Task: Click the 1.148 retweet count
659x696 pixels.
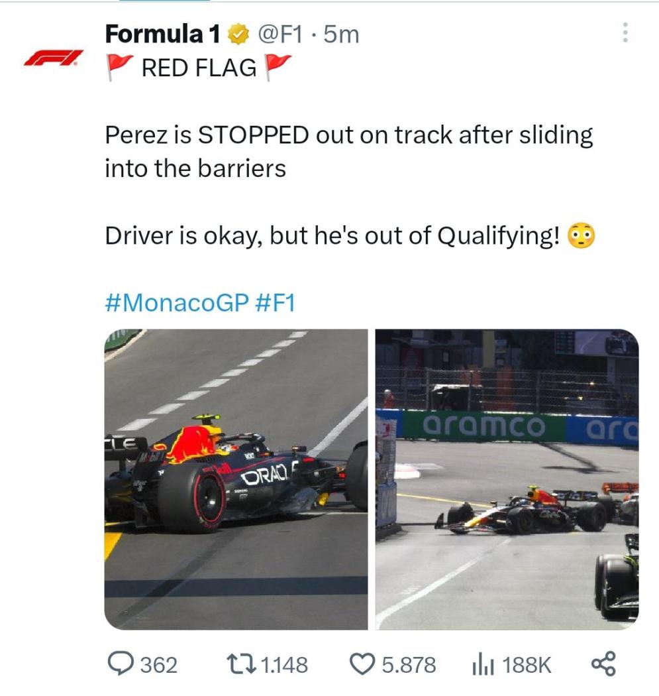Action: [285, 664]
